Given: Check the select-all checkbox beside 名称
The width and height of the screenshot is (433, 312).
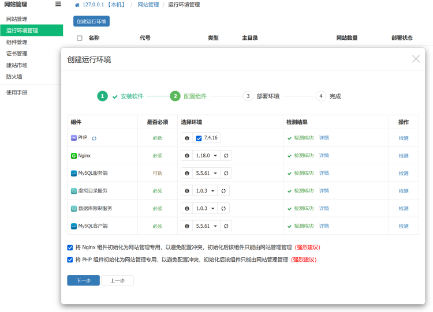Looking at the screenshot, I should 80,38.
